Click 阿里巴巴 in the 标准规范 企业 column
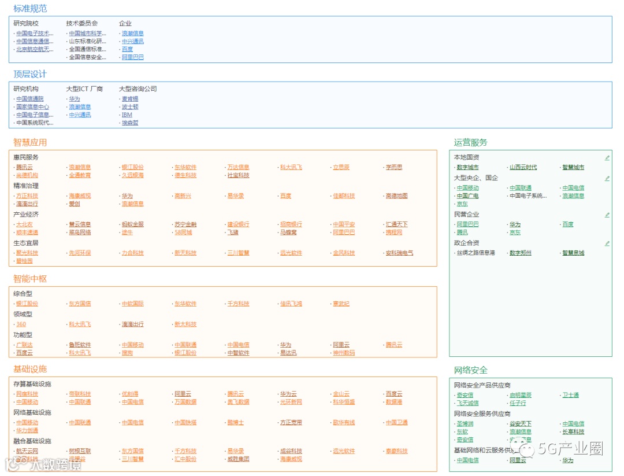This screenshot has width=624, height=476. [x=132, y=57]
